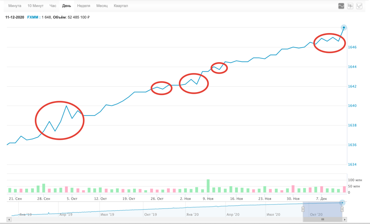The image size is (370, 224).
Task: Click the horizontal scrollbar thumb grip
Action: [323, 219]
